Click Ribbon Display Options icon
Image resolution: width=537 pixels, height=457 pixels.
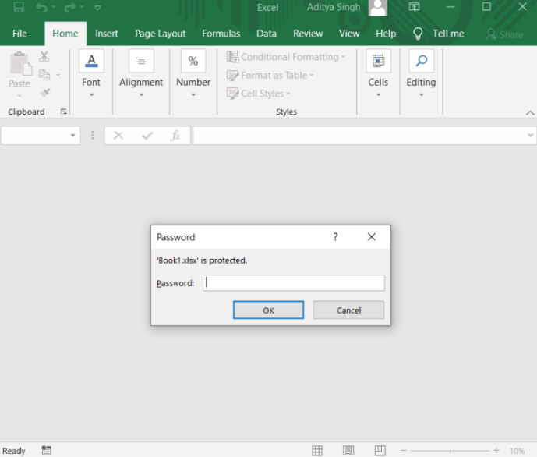pyautogui.click(x=414, y=6)
